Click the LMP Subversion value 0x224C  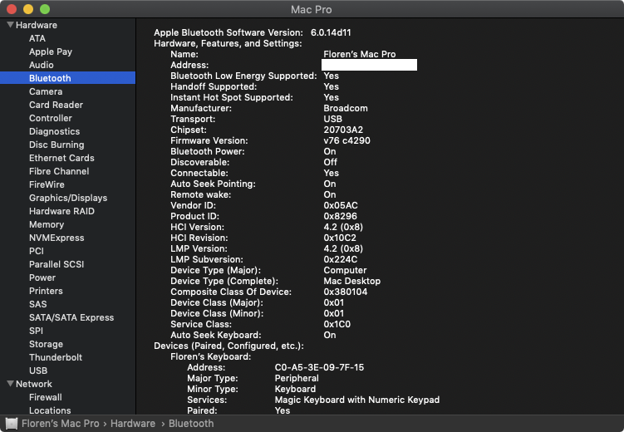coord(341,259)
